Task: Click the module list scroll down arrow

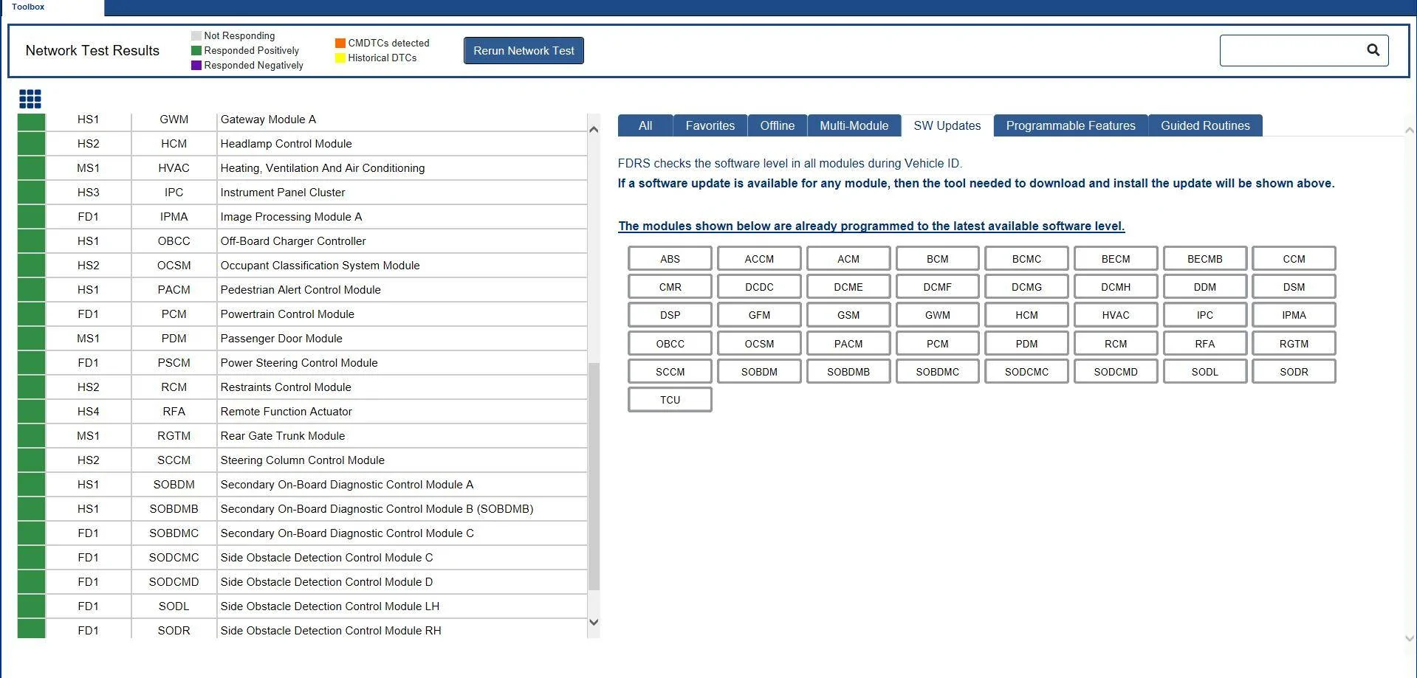Action: click(x=594, y=622)
